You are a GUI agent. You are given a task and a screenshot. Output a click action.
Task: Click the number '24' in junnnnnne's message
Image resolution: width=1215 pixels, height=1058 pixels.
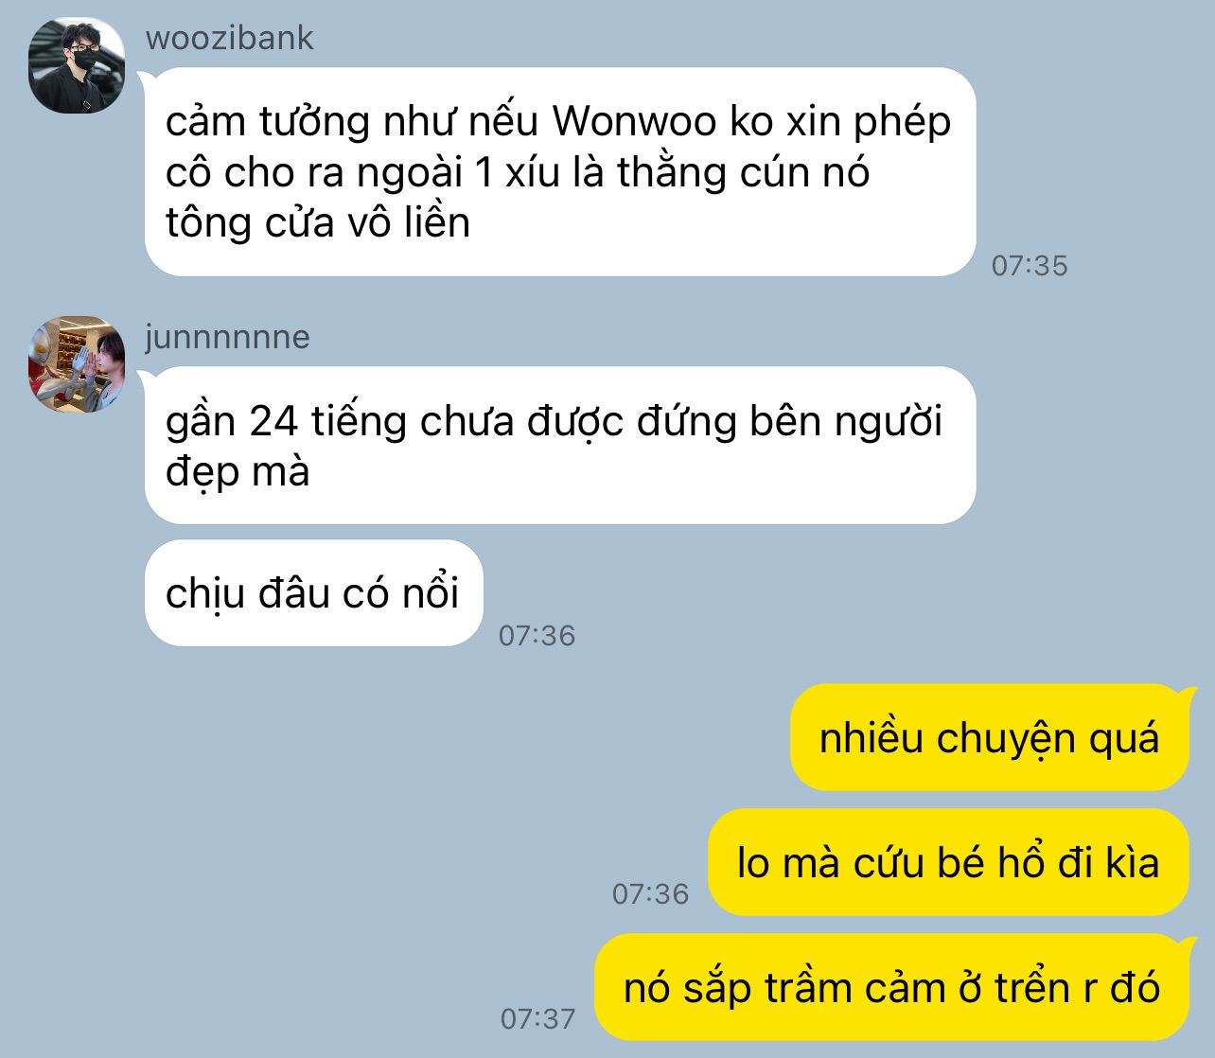274,421
